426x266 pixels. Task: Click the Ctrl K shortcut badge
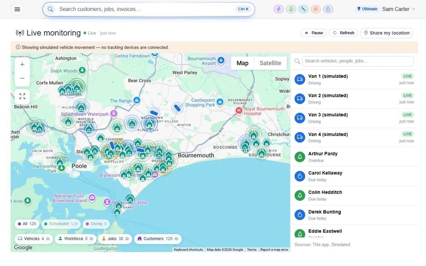[243, 9]
